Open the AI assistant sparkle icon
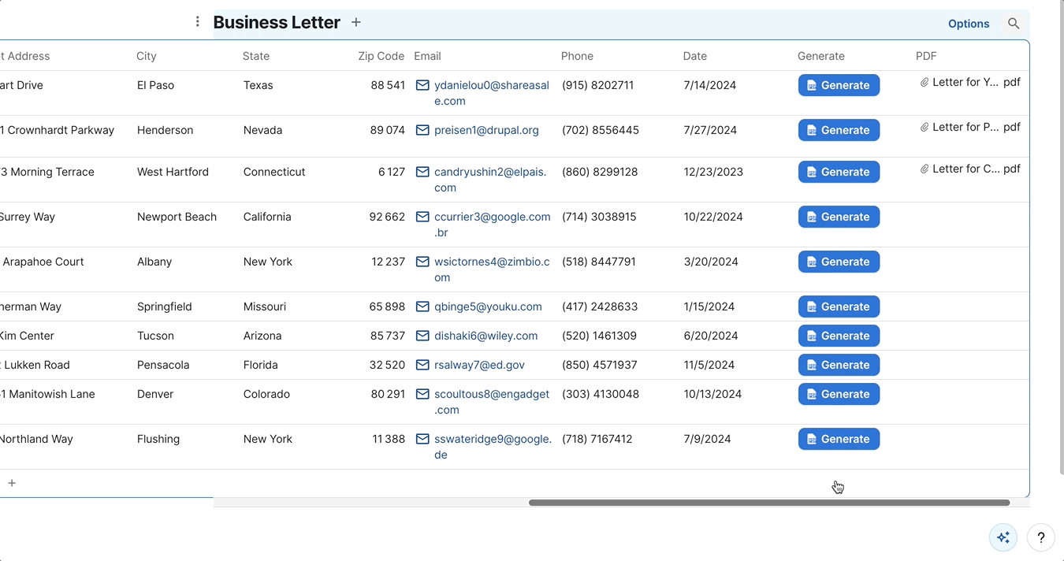The image size is (1064, 561). click(x=1003, y=537)
